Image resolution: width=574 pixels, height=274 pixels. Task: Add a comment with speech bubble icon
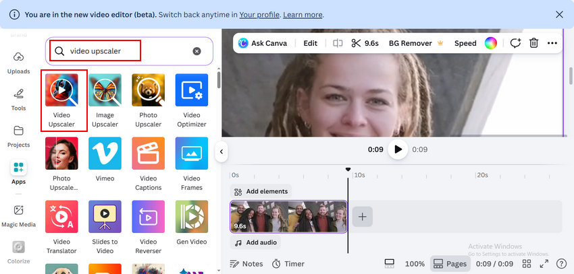pos(515,43)
